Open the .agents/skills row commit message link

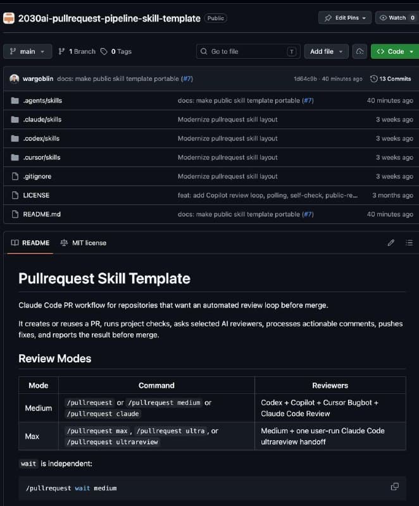tap(239, 101)
